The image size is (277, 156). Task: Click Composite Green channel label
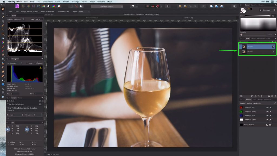point(250,112)
